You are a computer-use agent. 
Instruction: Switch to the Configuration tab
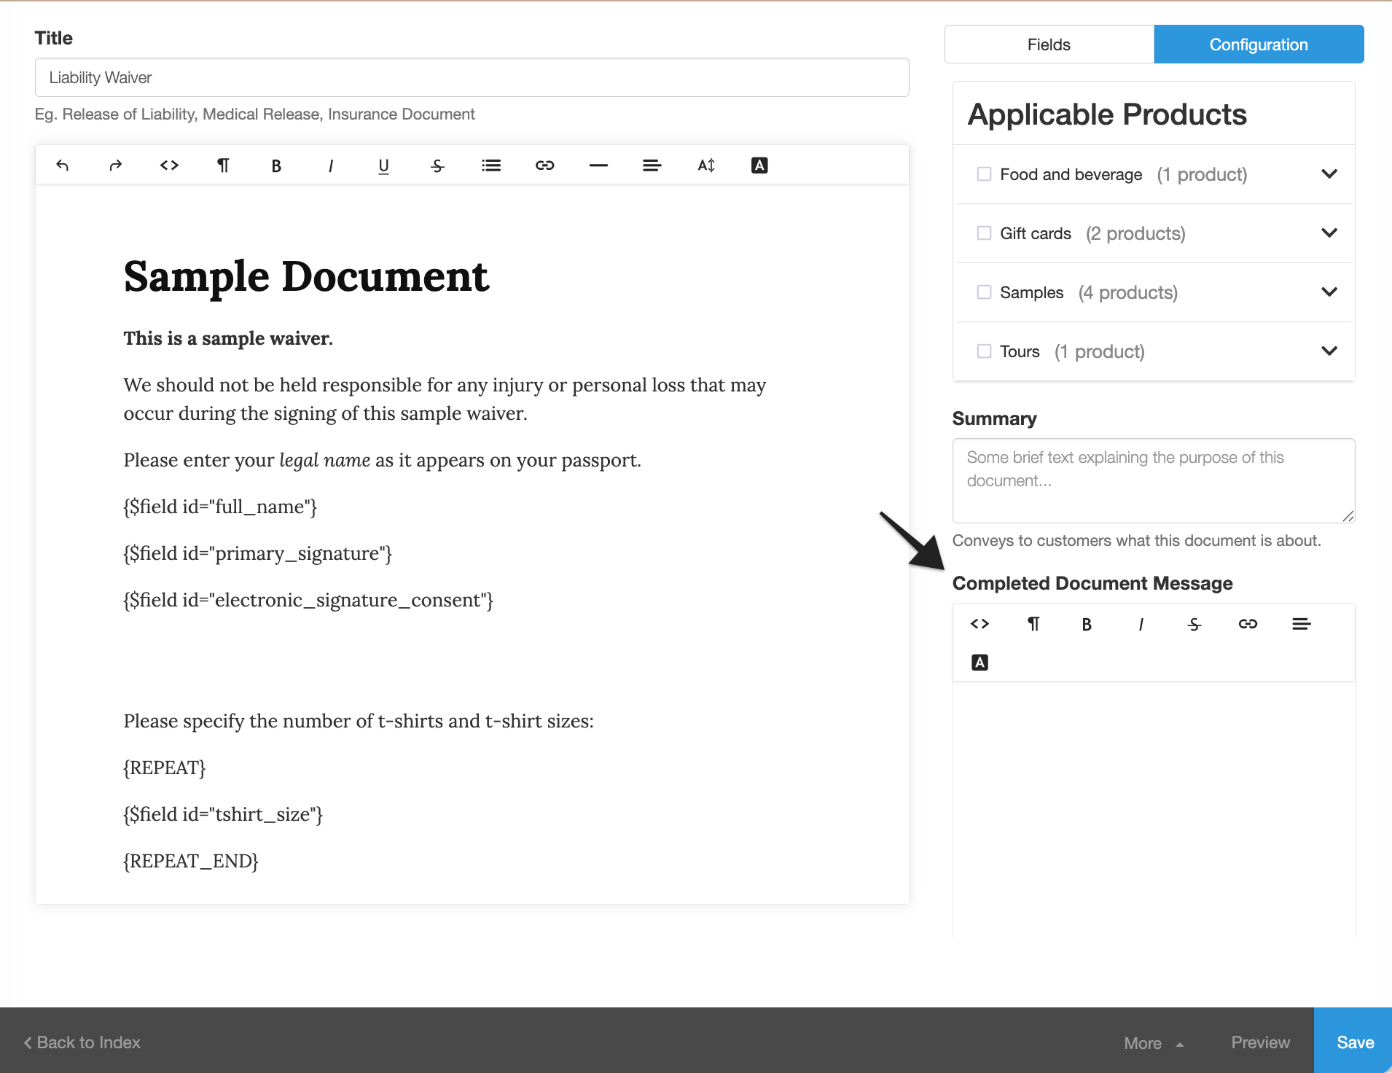[x=1259, y=44]
